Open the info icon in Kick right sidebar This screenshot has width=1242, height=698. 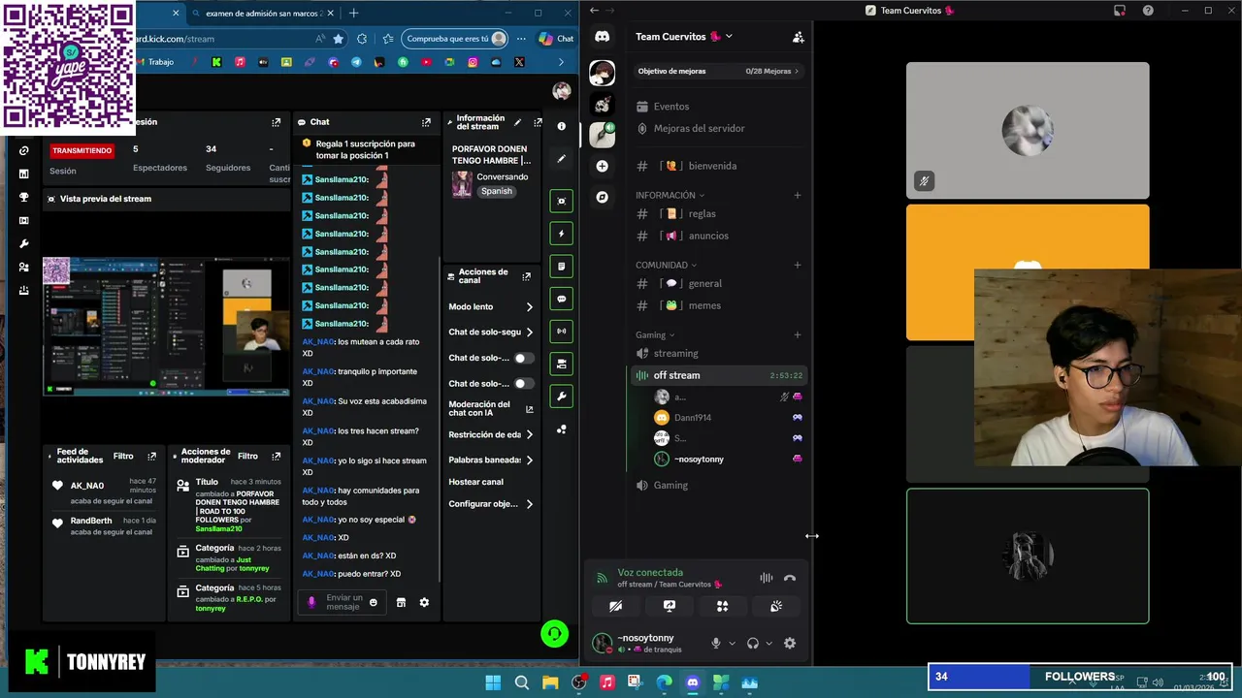pos(561,126)
